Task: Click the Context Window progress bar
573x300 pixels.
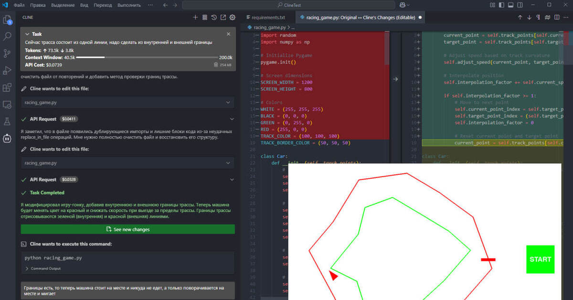Action: pos(147,57)
